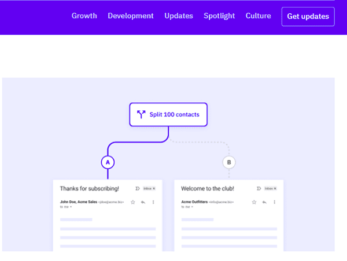Image resolution: width=347 pixels, height=261 pixels.
Task: Navigate to the Spotlight page
Action: 219,16
